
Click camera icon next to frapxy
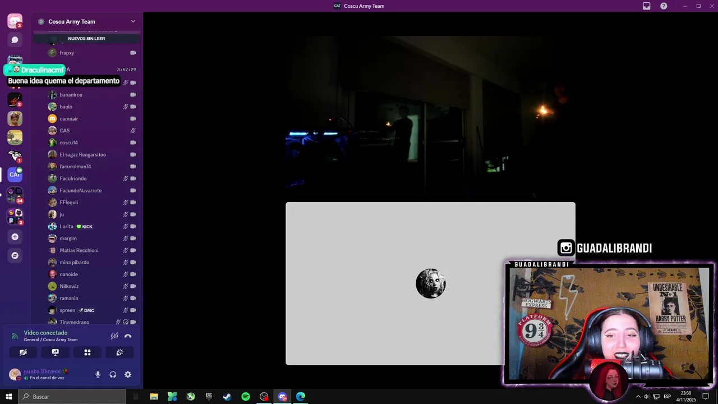coord(133,53)
